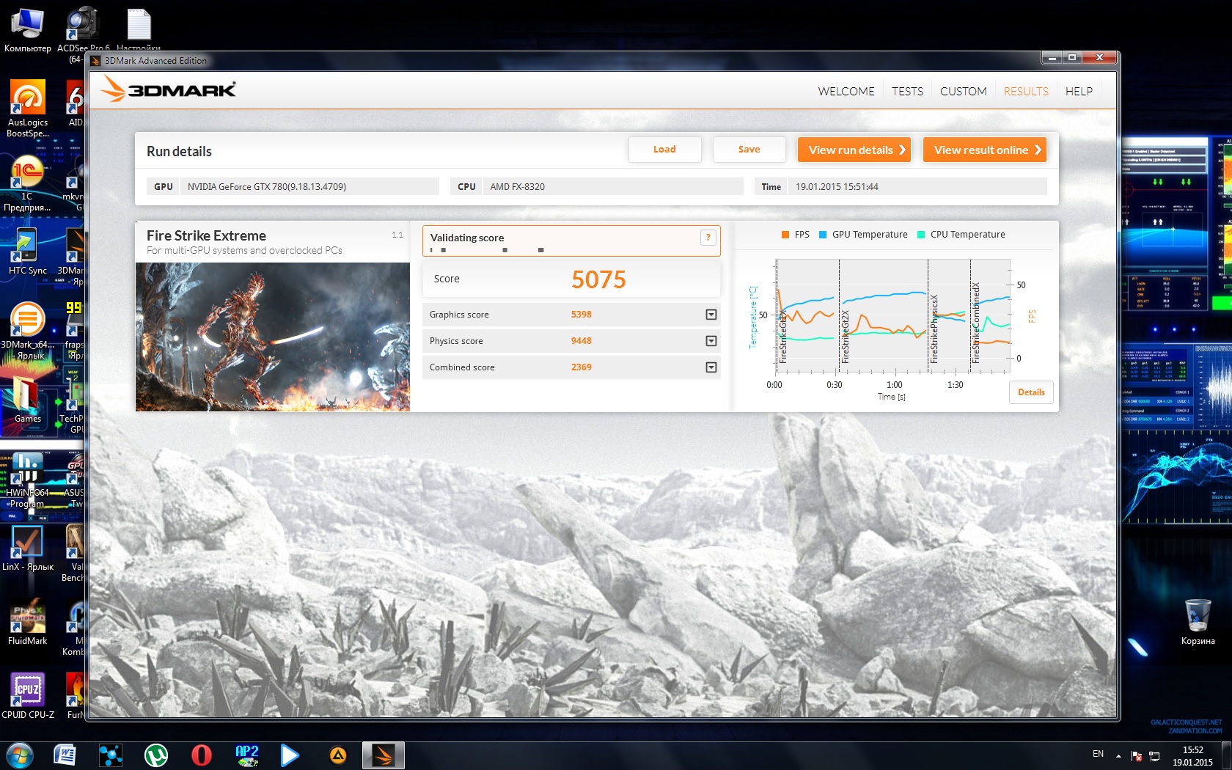Click View result online button
1232x770 pixels.
tap(984, 150)
